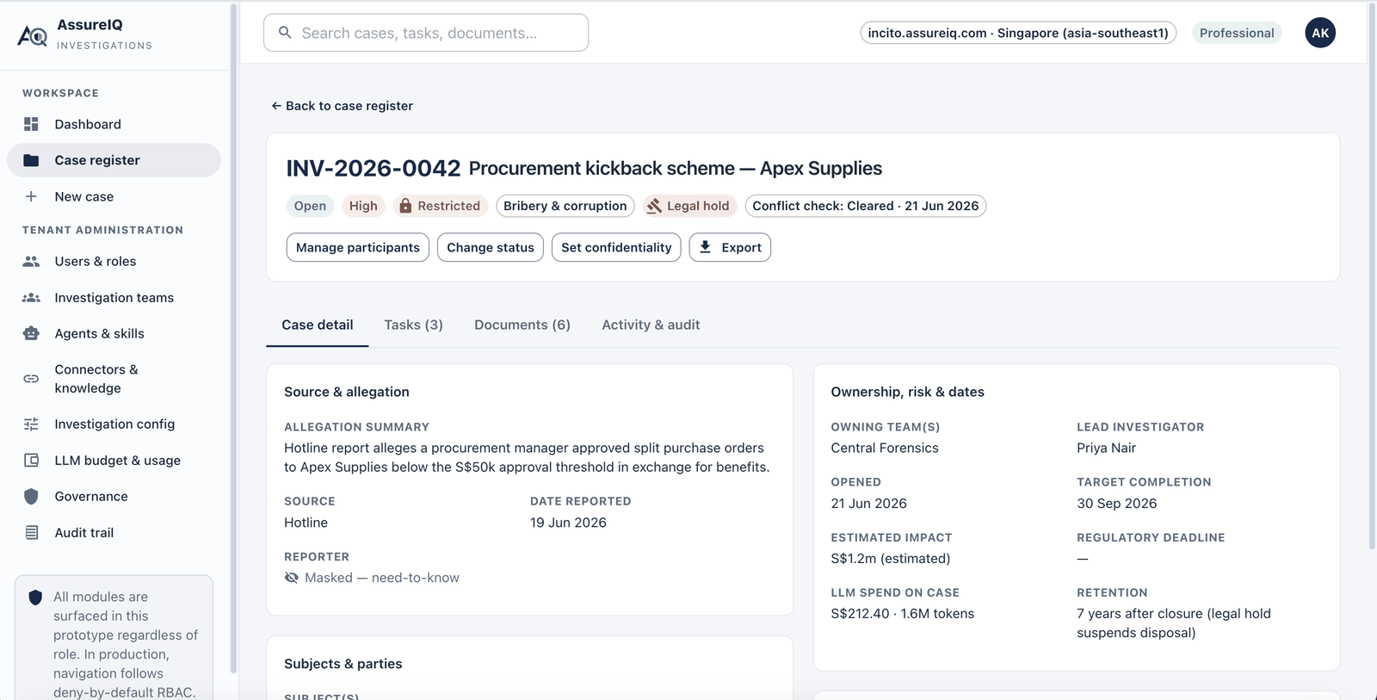Click the Conflict check: Cleared chip
This screenshot has height=700, width=1377.
click(866, 206)
